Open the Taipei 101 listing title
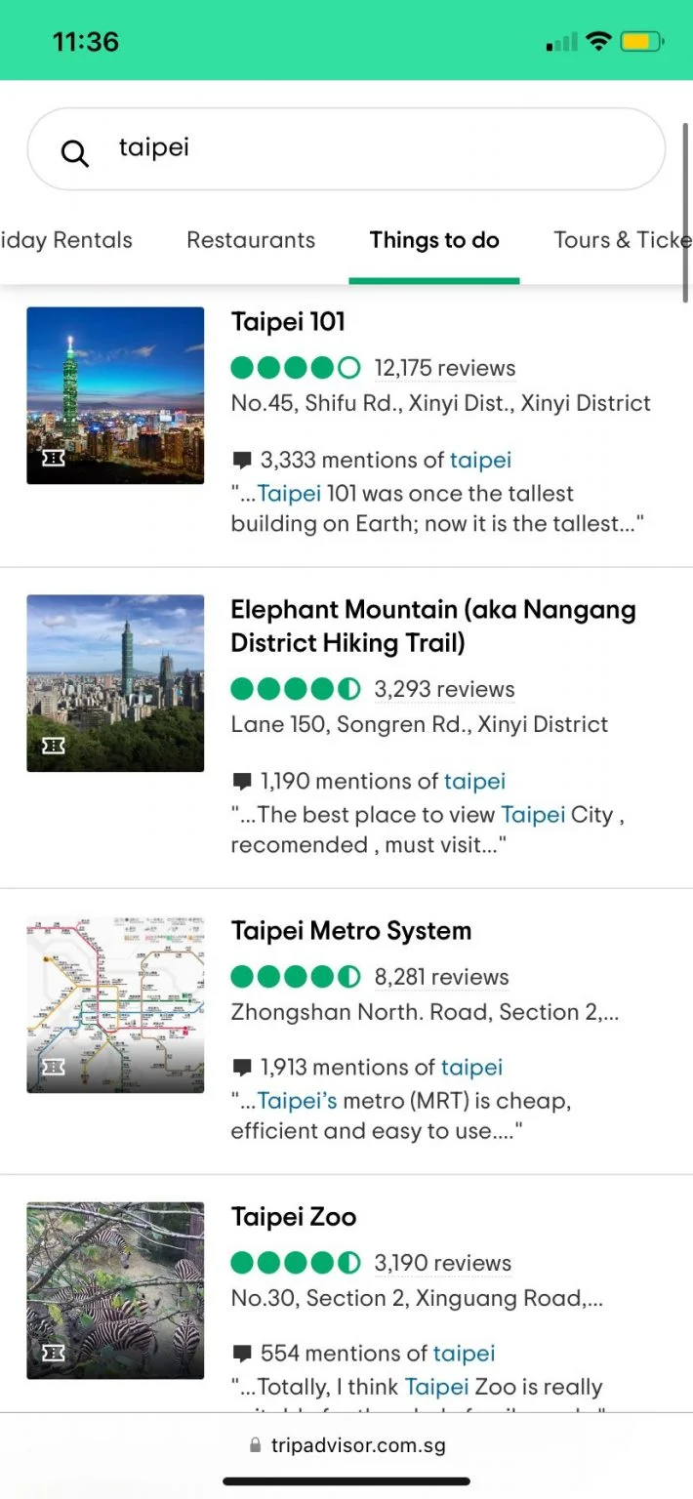Viewport: 693px width, 1499px height. coord(288,322)
